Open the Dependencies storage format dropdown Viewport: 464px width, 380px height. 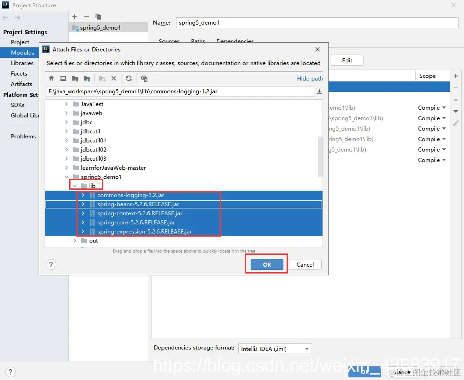point(275,349)
